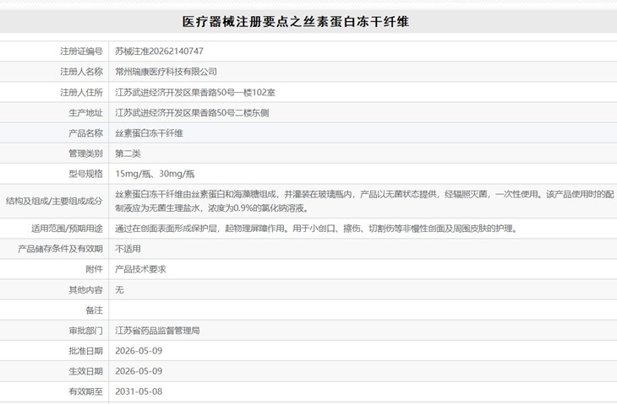Select 2026-05-09 in the 生效日期 row
Screen dimensions: 617x404
(139, 371)
